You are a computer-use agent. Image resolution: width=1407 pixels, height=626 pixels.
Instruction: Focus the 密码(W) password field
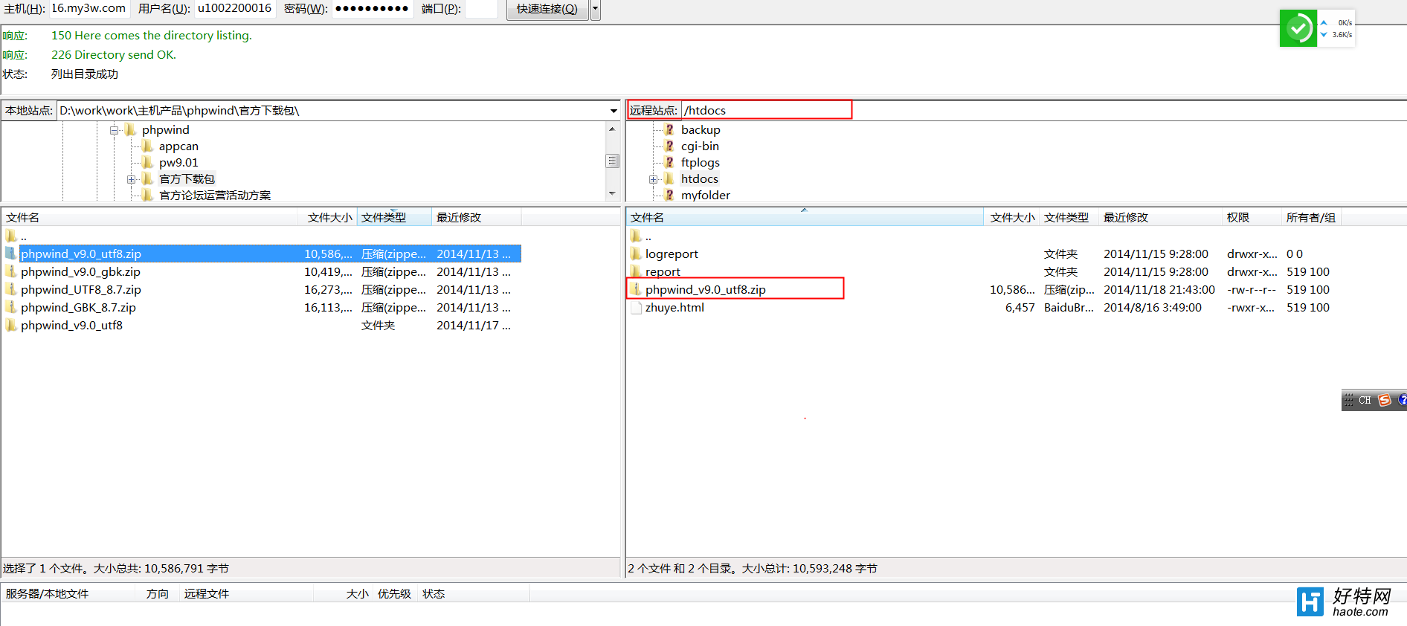(372, 8)
